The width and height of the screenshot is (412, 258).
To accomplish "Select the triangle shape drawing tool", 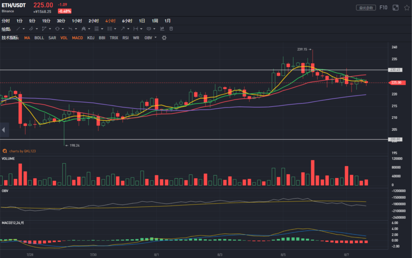I will [44, 29].
